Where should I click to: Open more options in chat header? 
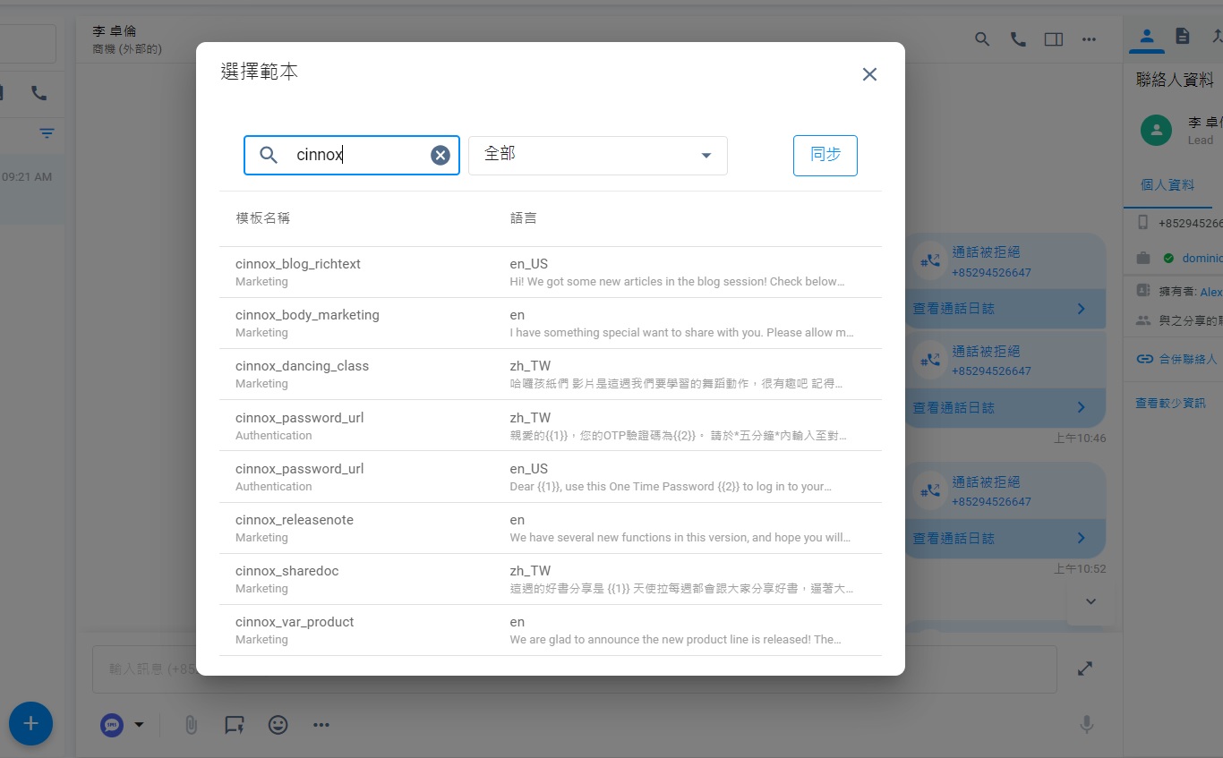pos(1089,39)
